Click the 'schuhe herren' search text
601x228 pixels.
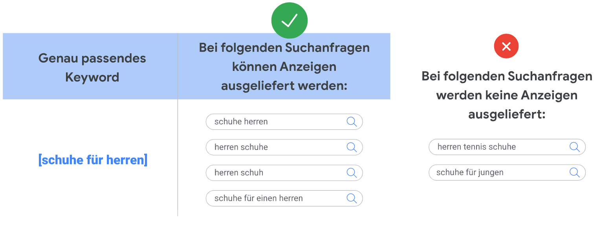coord(241,122)
